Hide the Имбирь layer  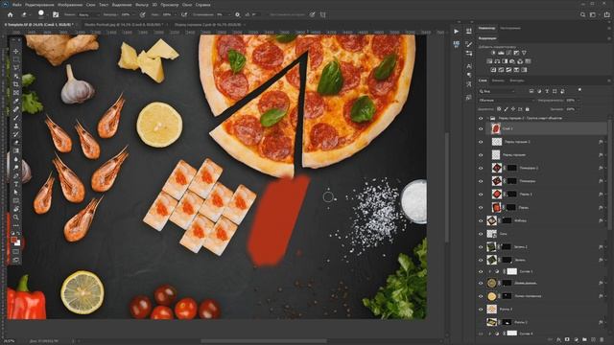pyautogui.click(x=481, y=220)
